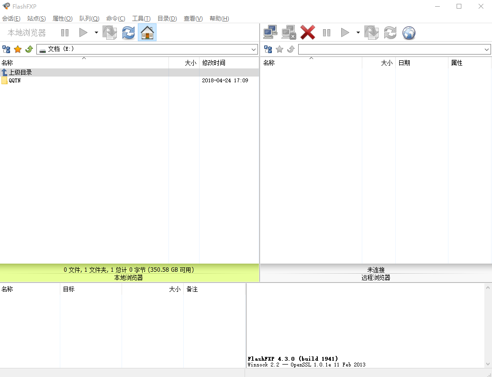Open the local drive path dropdown
Screen dimensions: 492x377
coord(254,49)
